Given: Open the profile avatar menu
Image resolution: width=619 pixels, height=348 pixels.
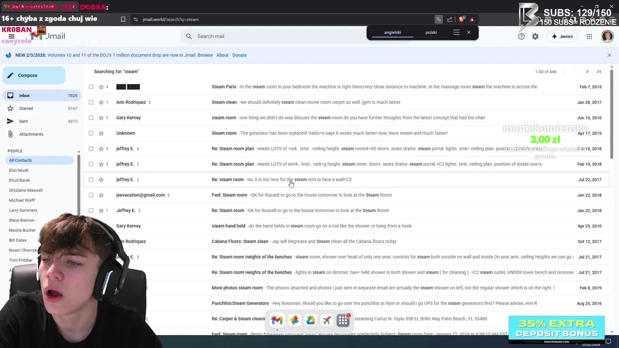Looking at the screenshot, I should coord(607,36).
